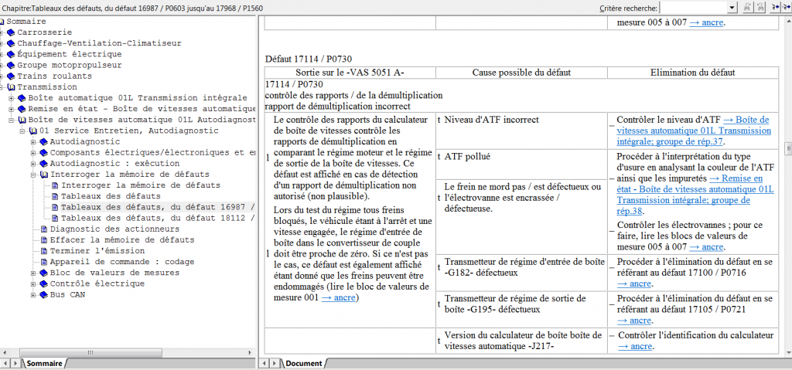Expand the Composants électriques/électroniques node

pyautogui.click(x=32, y=153)
